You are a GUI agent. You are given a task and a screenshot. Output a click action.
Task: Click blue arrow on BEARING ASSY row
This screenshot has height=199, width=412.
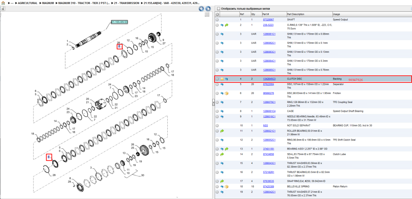[222, 149]
